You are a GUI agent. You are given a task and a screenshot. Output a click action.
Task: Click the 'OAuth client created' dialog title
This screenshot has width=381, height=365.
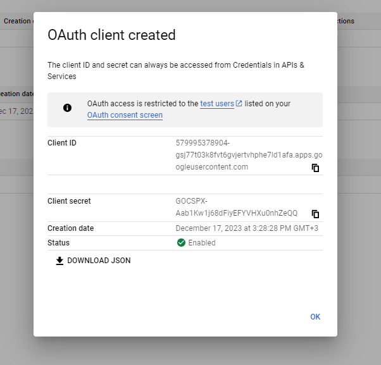[111, 35]
